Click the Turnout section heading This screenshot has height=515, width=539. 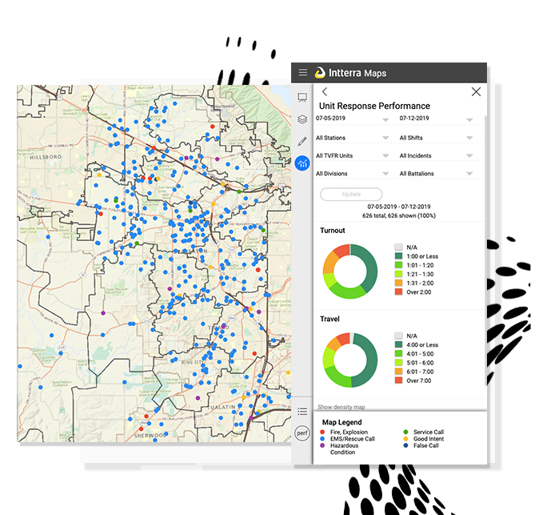[x=333, y=231]
